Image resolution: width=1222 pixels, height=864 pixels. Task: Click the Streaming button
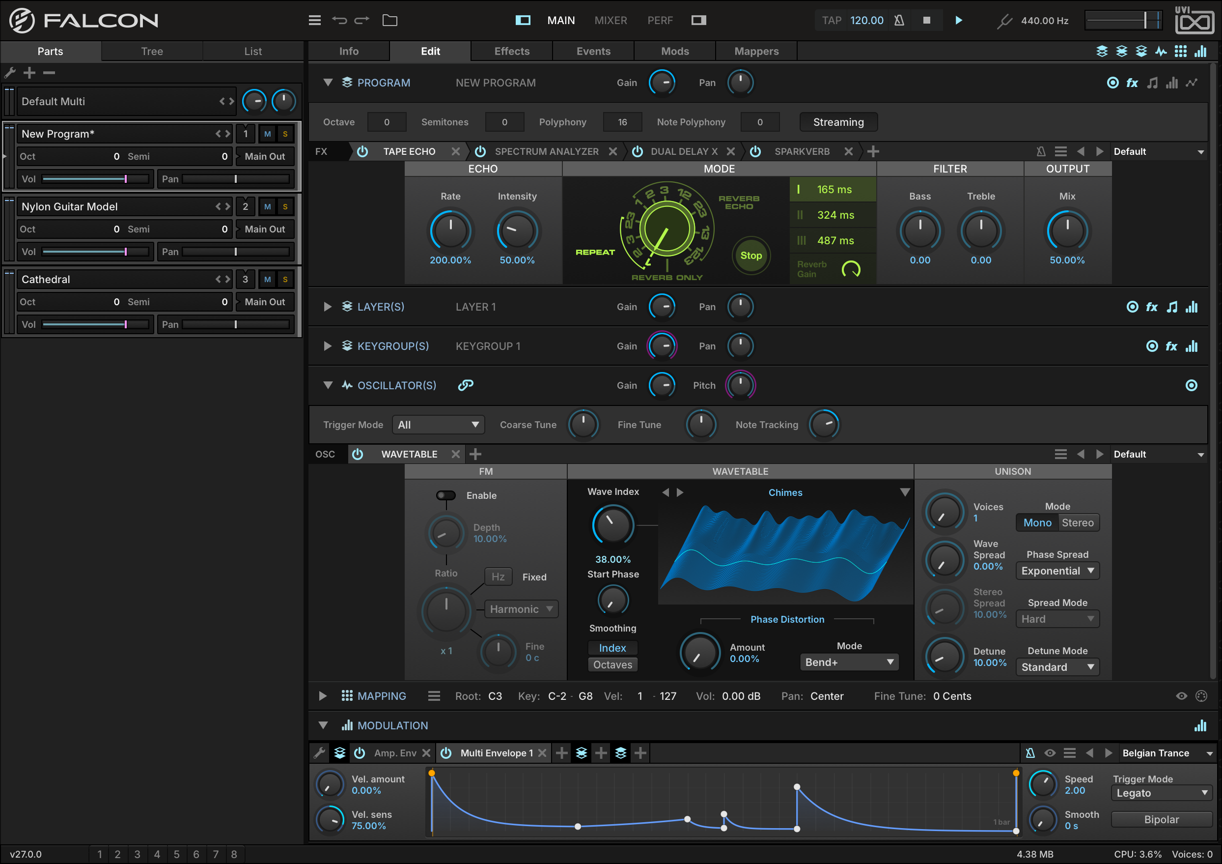(x=838, y=122)
